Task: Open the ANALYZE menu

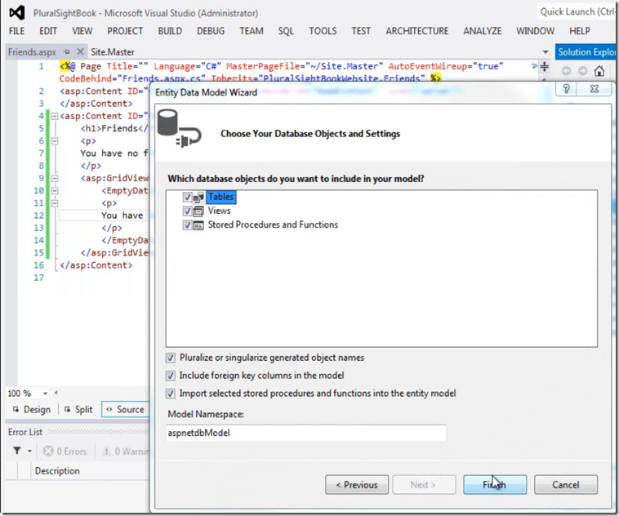Action: tap(483, 31)
